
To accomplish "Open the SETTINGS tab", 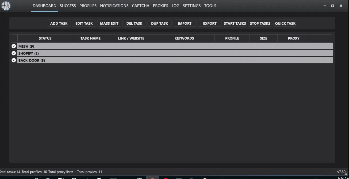I will click(x=191, y=5).
